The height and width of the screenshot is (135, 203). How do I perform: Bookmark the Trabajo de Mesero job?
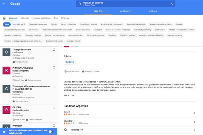[x=54, y=50]
